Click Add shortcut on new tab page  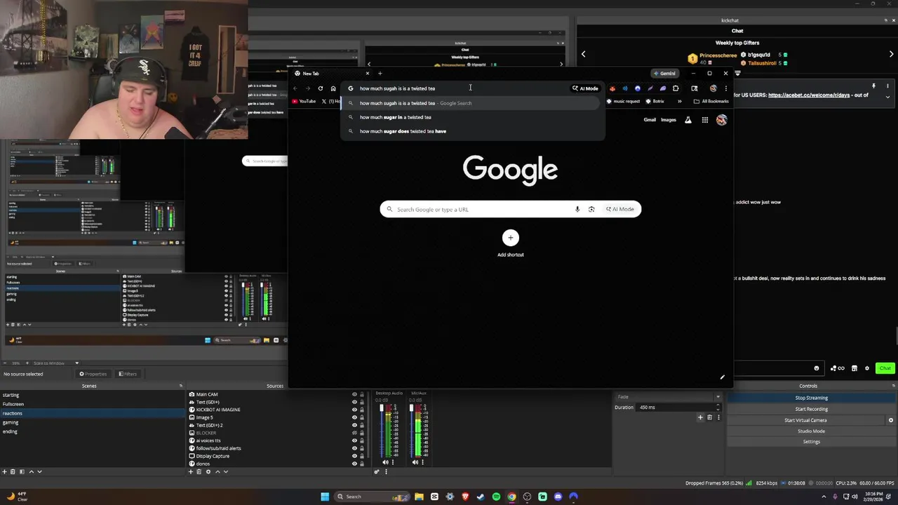point(511,243)
